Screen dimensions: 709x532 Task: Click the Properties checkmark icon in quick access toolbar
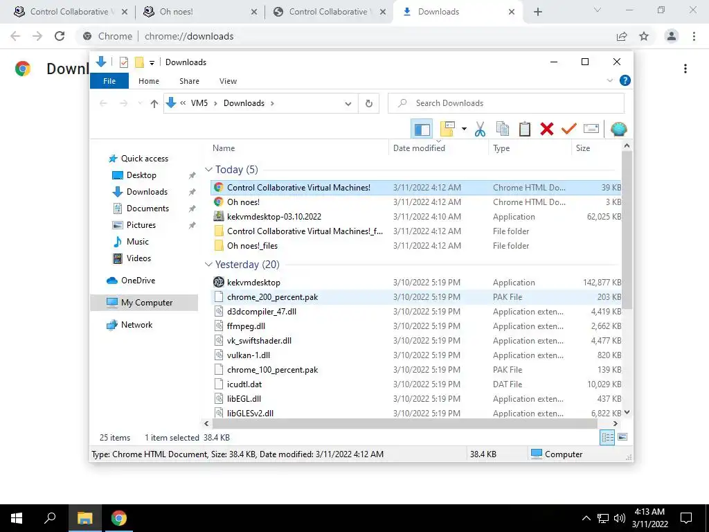click(123, 62)
